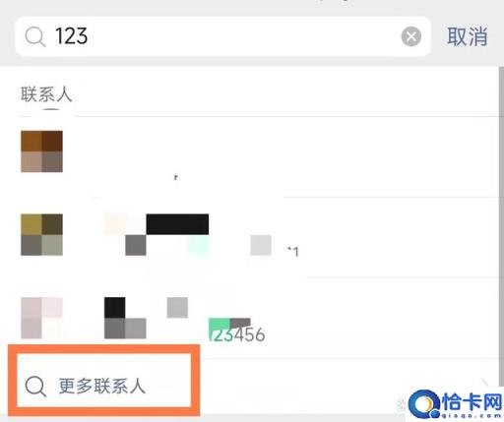504x422 pixels.
Task: Expand more contacts via the right chevron arrow
Action: pyautogui.click(x=485, y=383)
